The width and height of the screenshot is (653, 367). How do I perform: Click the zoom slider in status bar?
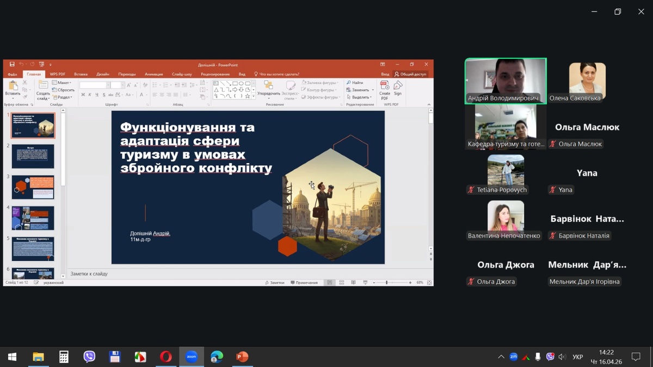tap(387, 283)
